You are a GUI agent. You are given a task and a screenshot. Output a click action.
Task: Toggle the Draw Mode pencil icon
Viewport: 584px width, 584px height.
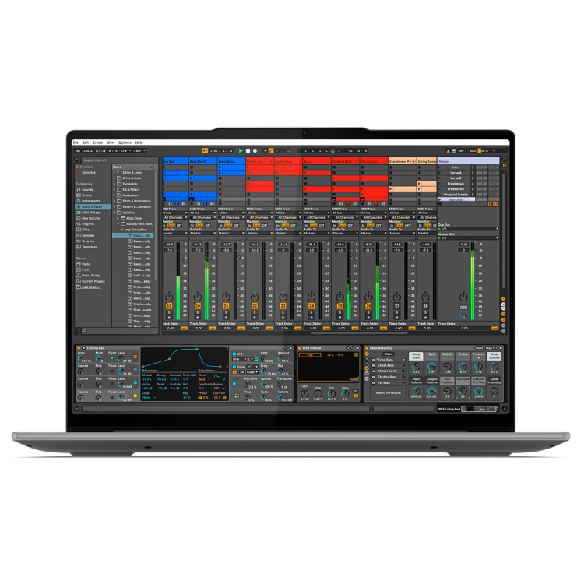(448, 150)
